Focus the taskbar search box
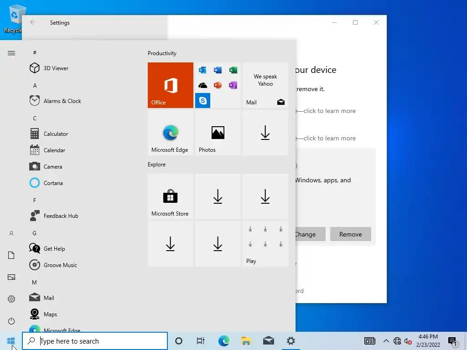 (95, 341)
